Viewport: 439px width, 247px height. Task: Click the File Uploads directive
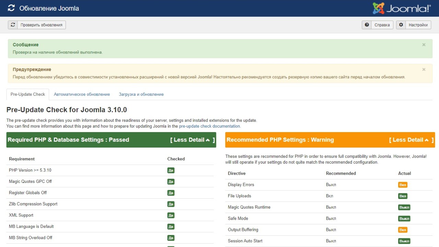tap(239, 196)
